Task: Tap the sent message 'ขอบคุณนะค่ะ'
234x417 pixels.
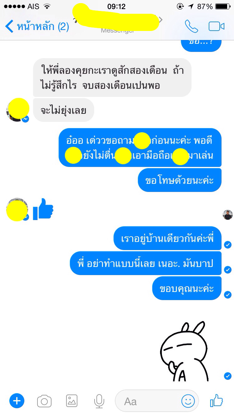Action: pyautogui.click(x=187, y=288)
